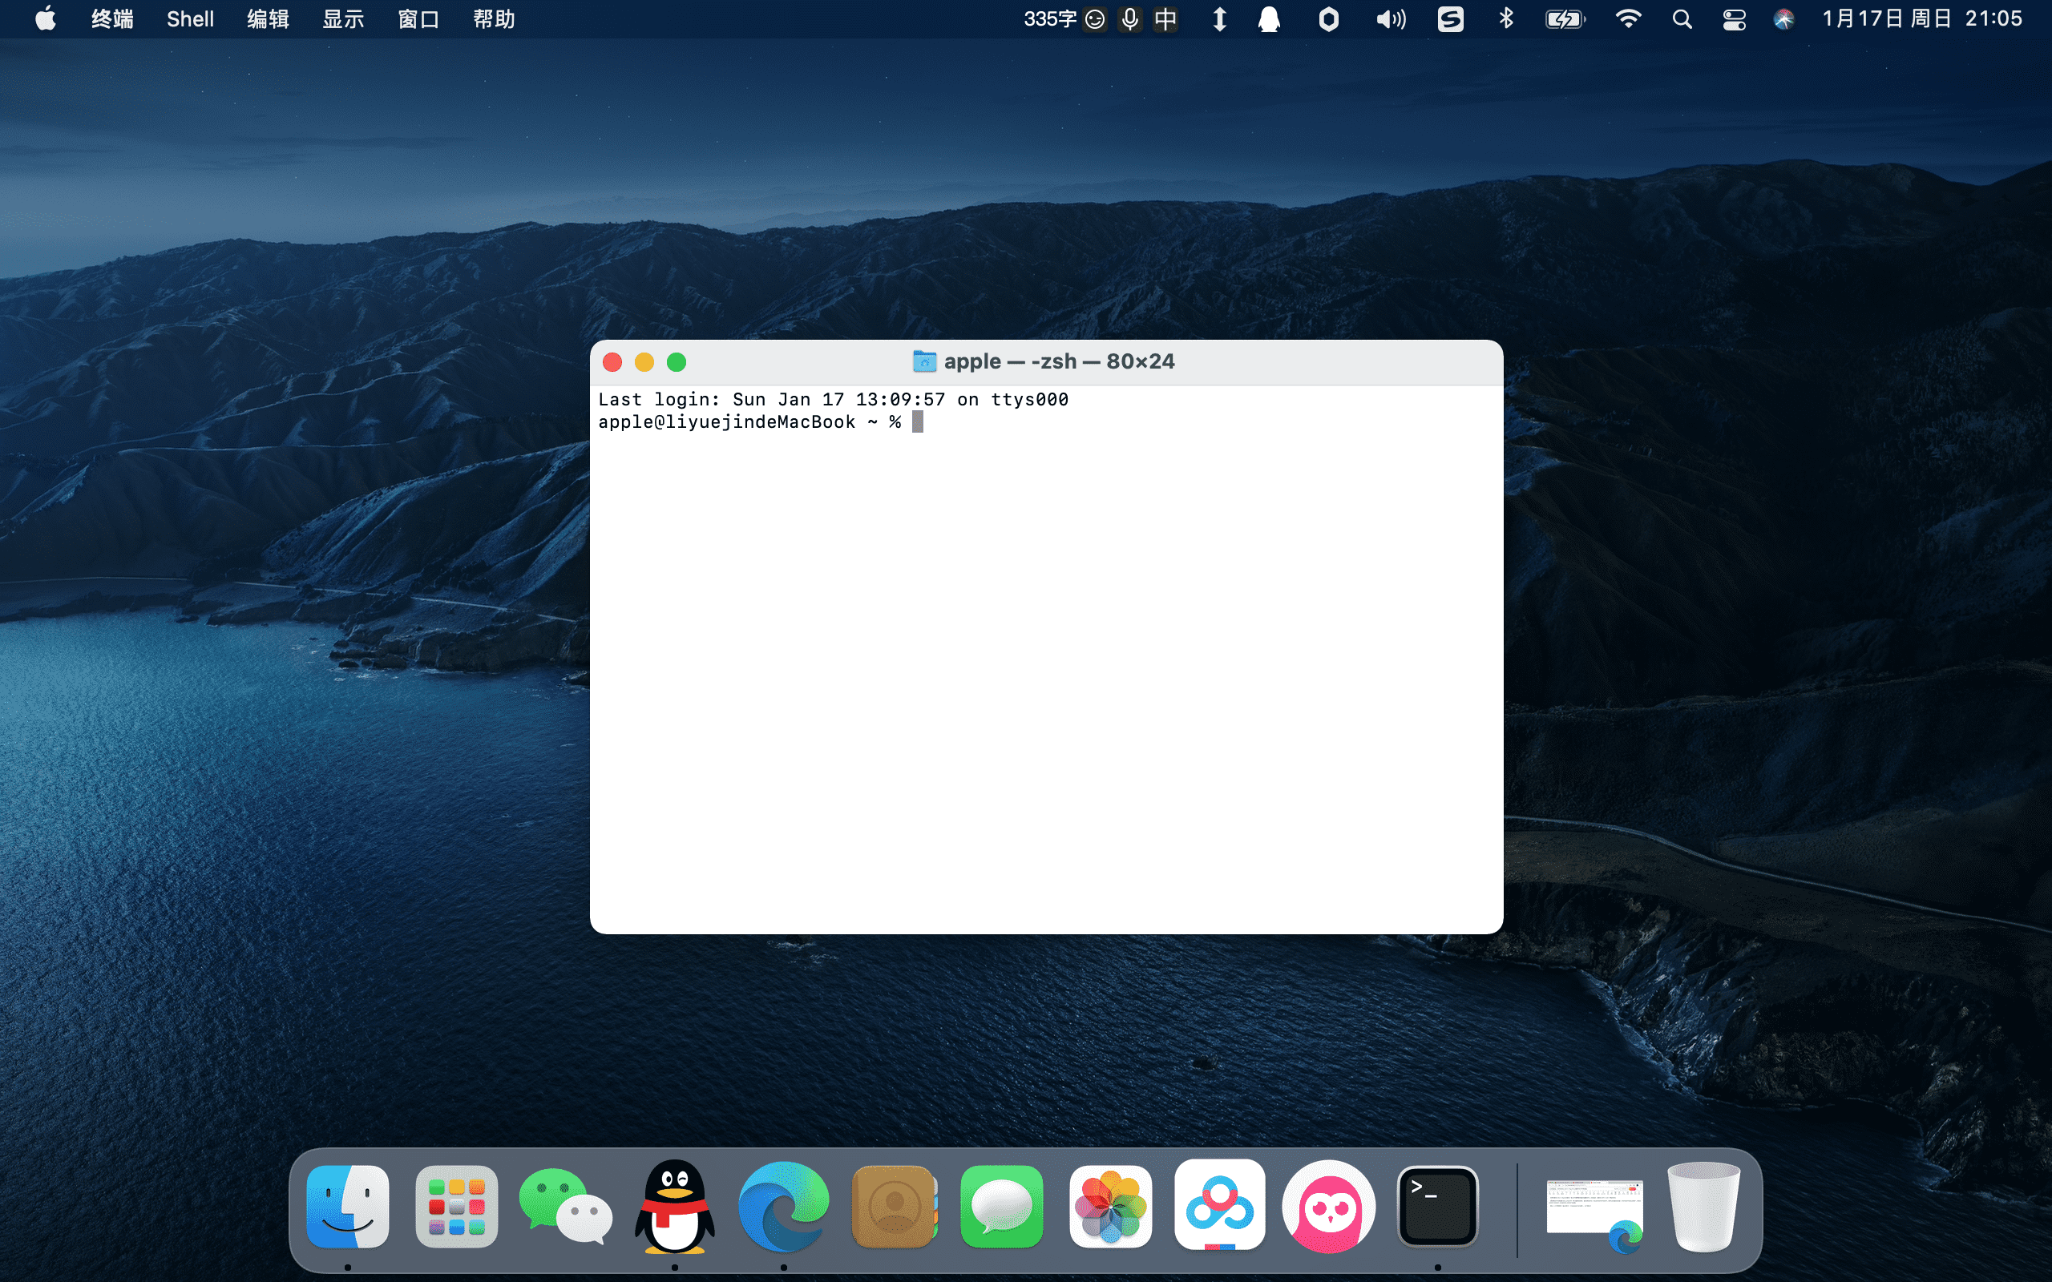Toggle dictation via the microphone menu bar icon
The height and width of the screenshot is (1282, 2052).
1129,18
